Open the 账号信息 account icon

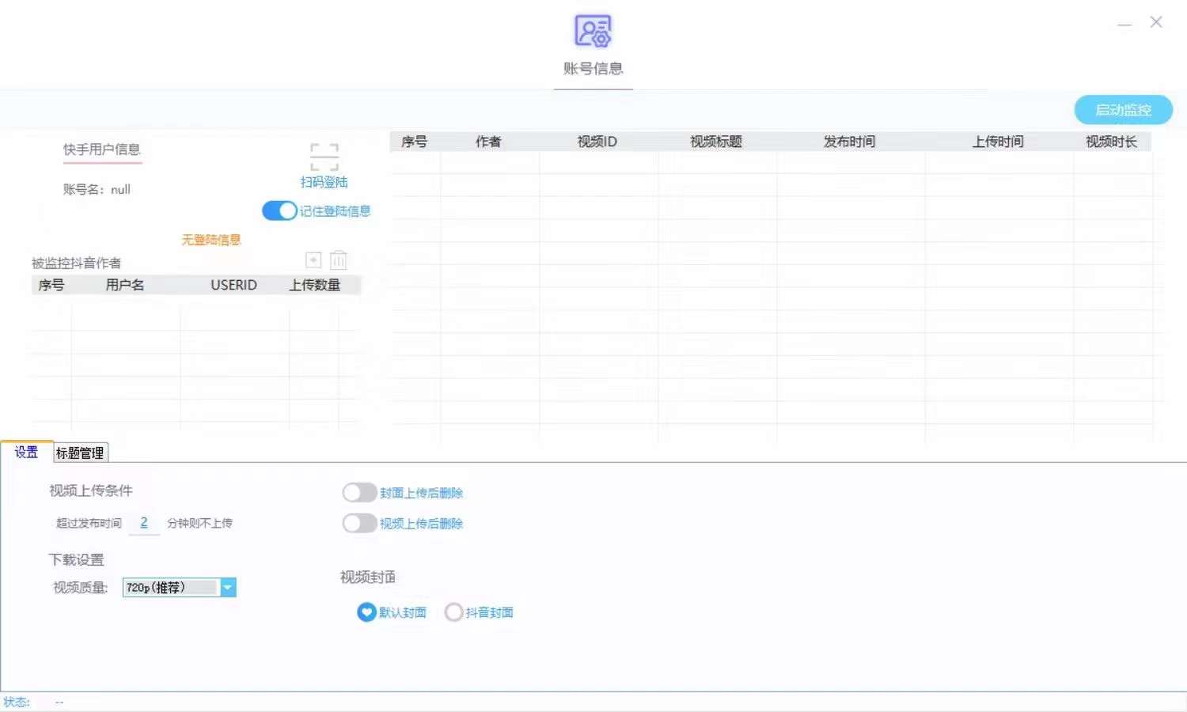click(593, 31)
